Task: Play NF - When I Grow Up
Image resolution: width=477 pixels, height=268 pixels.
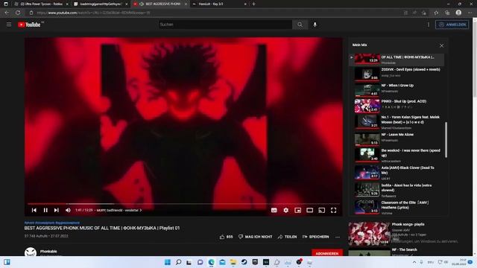Action: pos(397,89)
